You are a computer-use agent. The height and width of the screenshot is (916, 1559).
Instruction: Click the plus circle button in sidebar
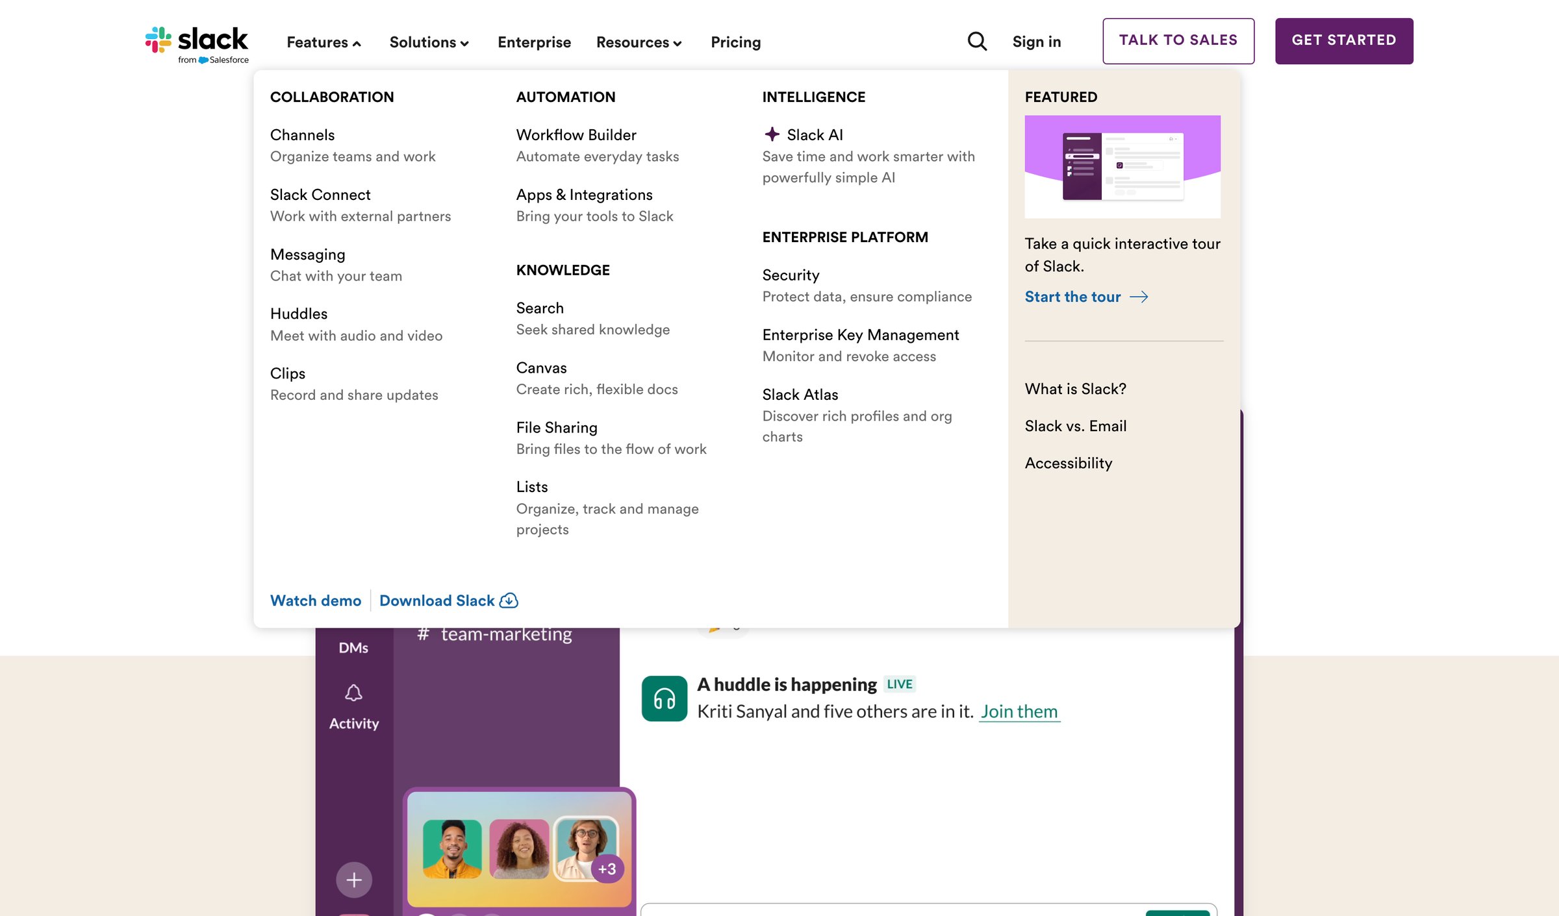tap(354, 880)
